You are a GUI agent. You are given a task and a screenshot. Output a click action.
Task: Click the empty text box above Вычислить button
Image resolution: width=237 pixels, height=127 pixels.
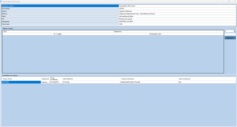[x=230, y=34]
